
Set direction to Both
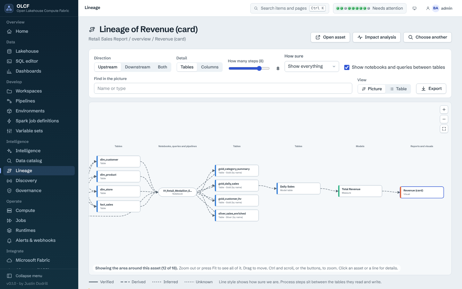[162, 67]
